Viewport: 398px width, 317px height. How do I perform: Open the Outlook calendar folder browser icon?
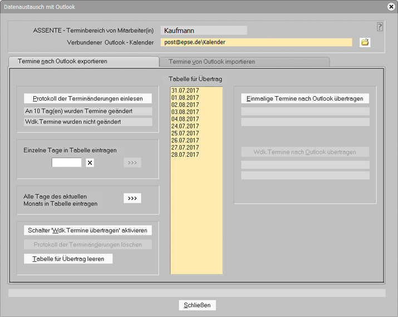click(x=365, y=42)
